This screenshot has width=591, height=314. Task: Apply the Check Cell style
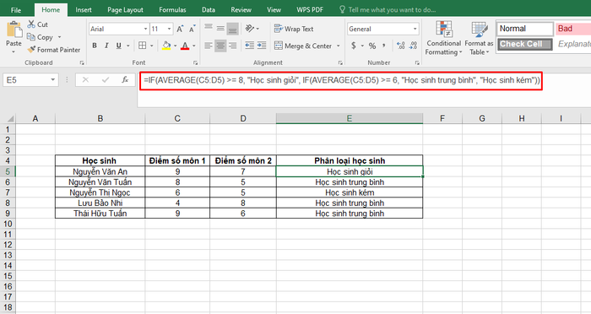point(525,44)
